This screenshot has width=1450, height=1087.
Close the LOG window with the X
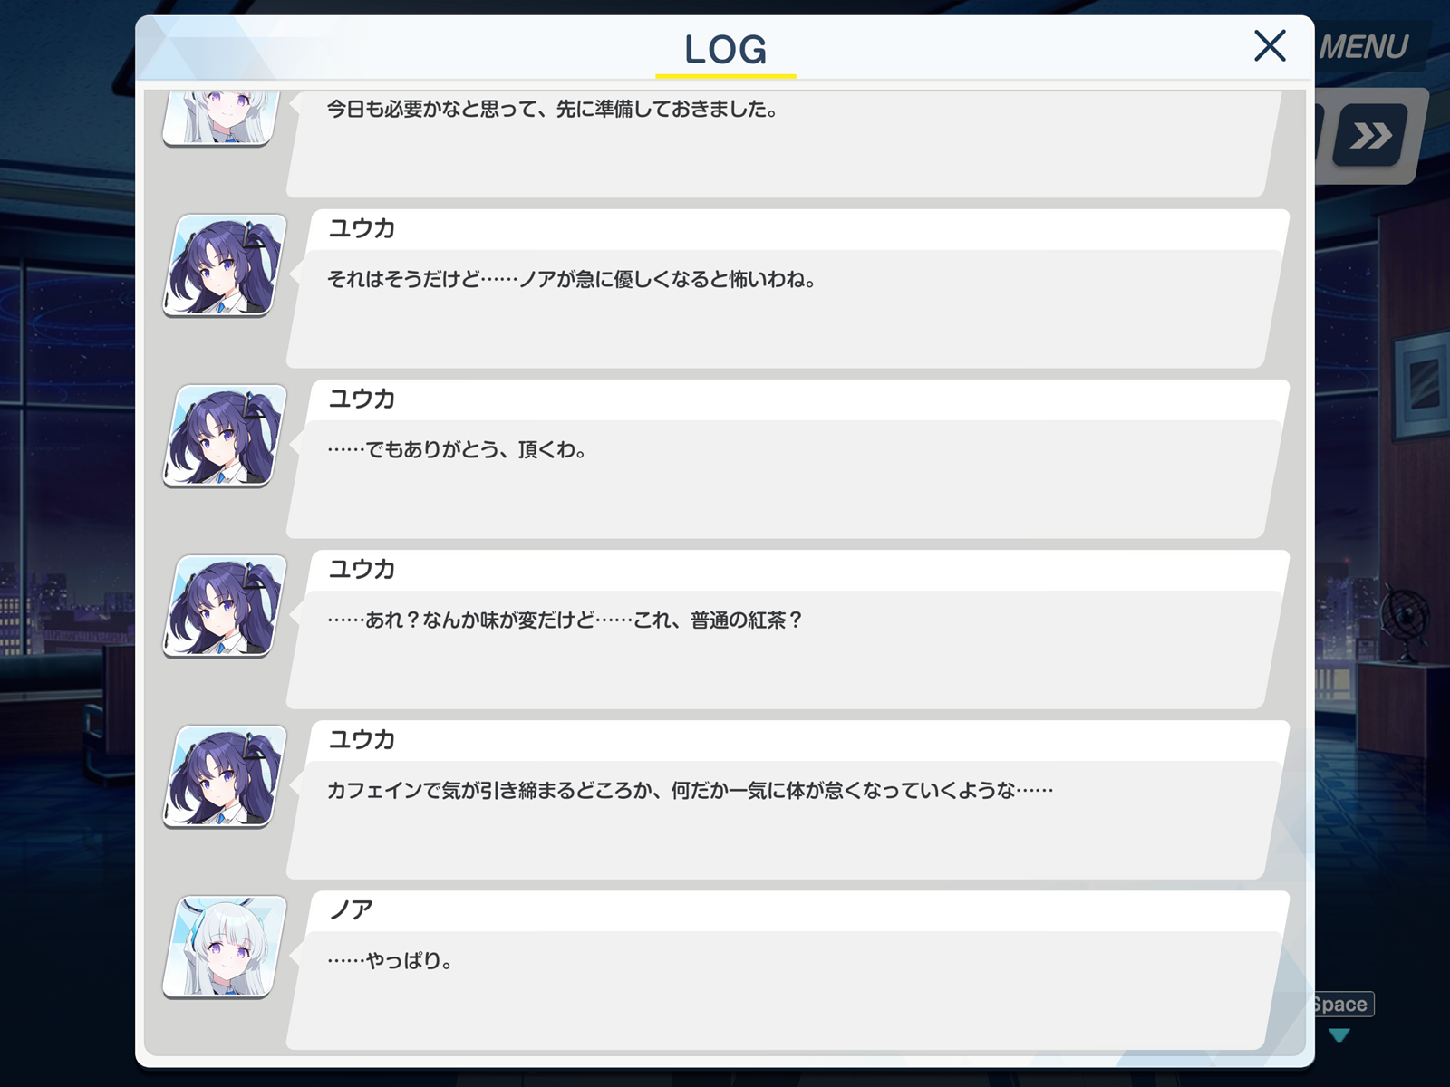click(1270, 45)
